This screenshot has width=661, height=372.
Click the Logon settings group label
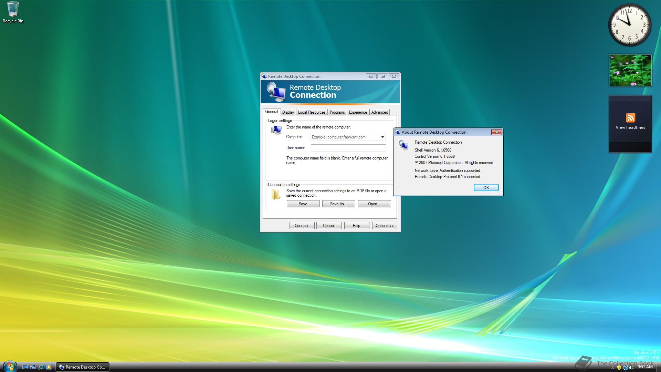coord(280,121)
